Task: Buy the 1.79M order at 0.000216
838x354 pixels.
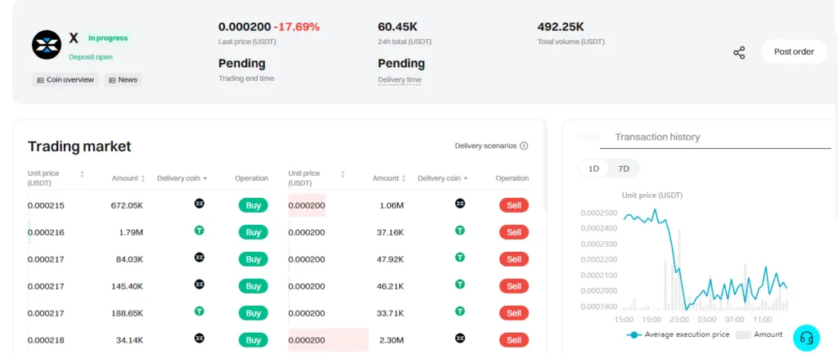Action: tap(254, 232)
